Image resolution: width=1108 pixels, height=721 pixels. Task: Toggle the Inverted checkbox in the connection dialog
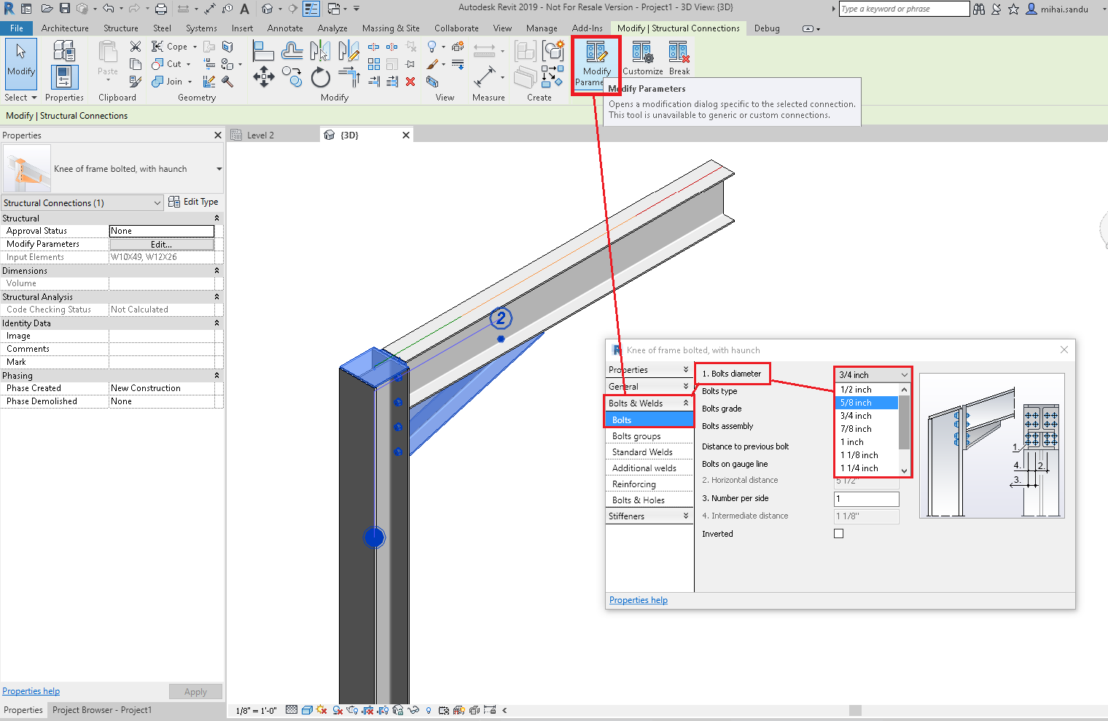tap(838, 533)
